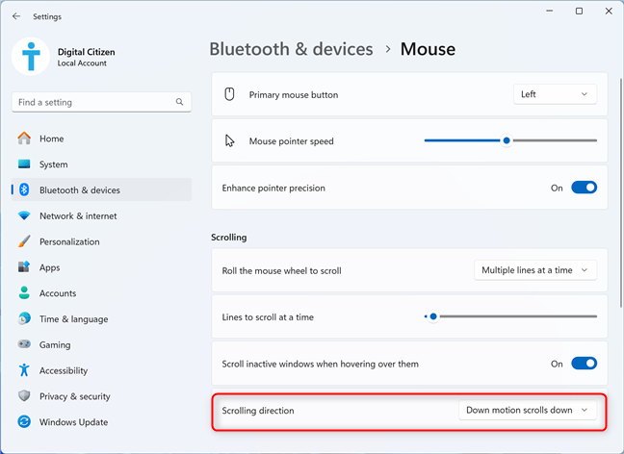
Task: Open the Primary mouse button dropdown
Action: tap(555, 94)
